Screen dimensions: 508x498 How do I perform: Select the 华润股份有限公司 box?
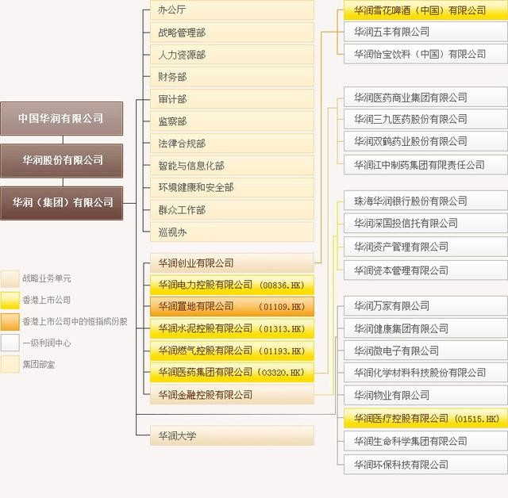(x=61, y=160)
